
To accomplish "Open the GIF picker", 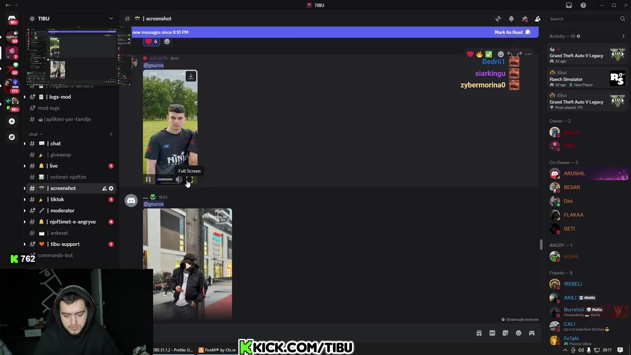I will coord(492,333).
